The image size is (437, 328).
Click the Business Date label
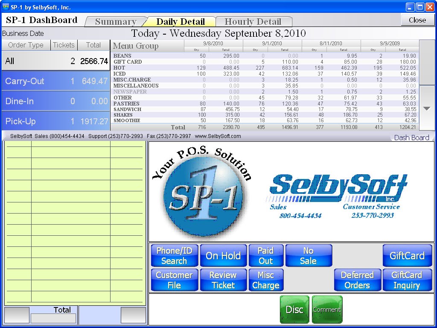pyautogui.click(x=23, y=33)
